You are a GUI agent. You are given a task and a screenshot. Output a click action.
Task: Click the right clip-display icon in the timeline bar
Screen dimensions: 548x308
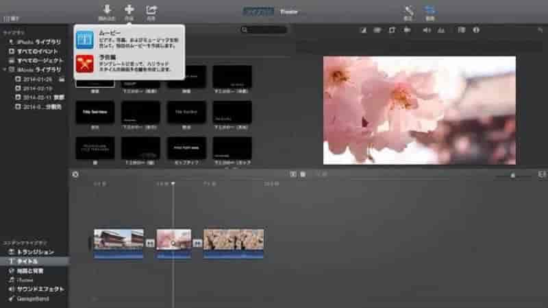pos(303,174)
